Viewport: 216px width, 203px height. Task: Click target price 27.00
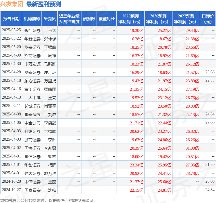tap(210, 122)
